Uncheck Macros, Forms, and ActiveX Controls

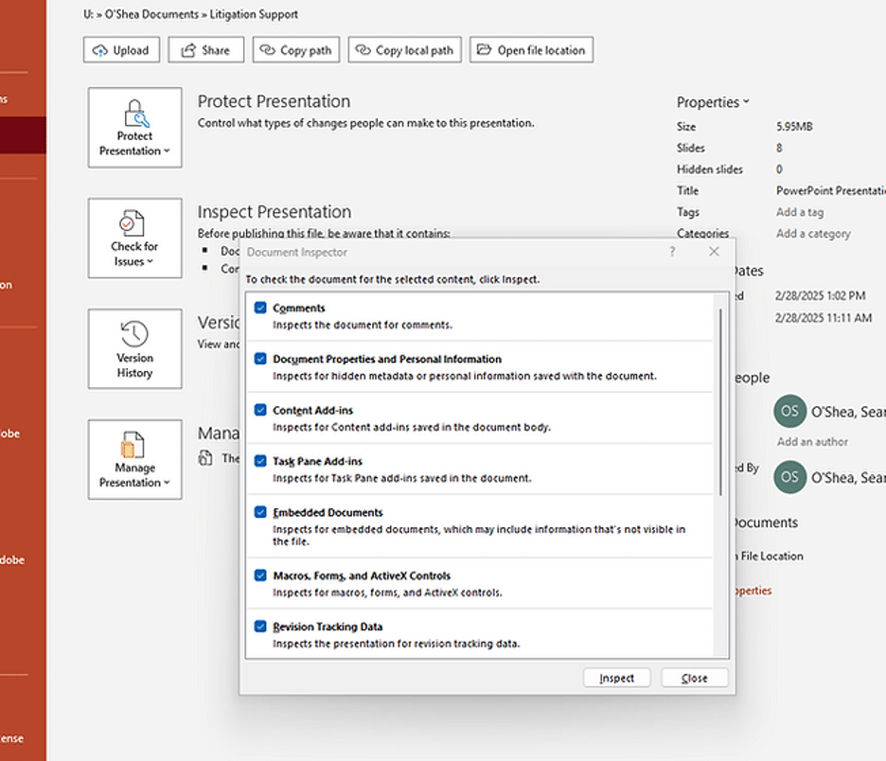260,575
